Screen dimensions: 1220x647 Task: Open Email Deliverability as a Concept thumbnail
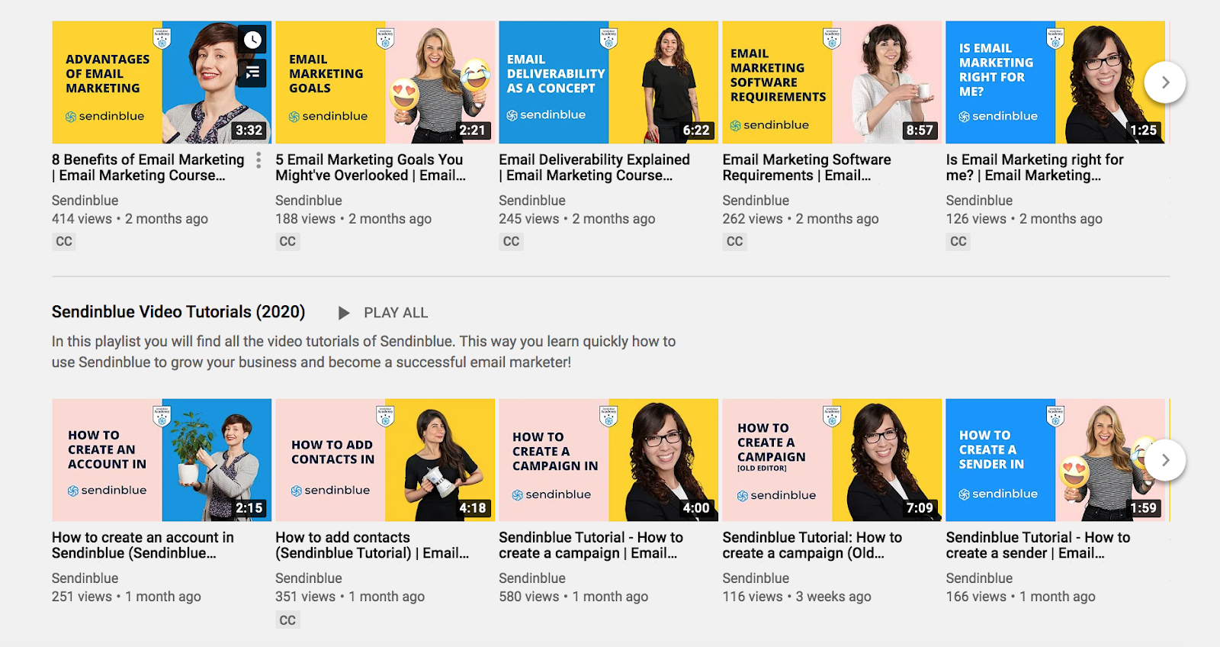pos(608,82)
